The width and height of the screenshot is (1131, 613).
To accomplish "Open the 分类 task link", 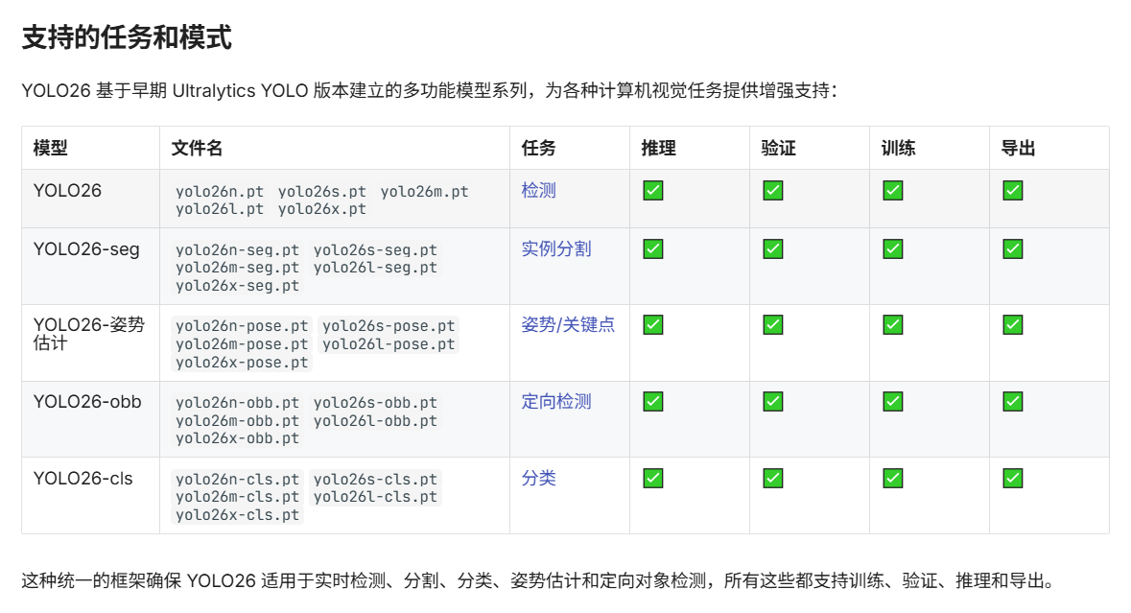I will coord(538,478).
